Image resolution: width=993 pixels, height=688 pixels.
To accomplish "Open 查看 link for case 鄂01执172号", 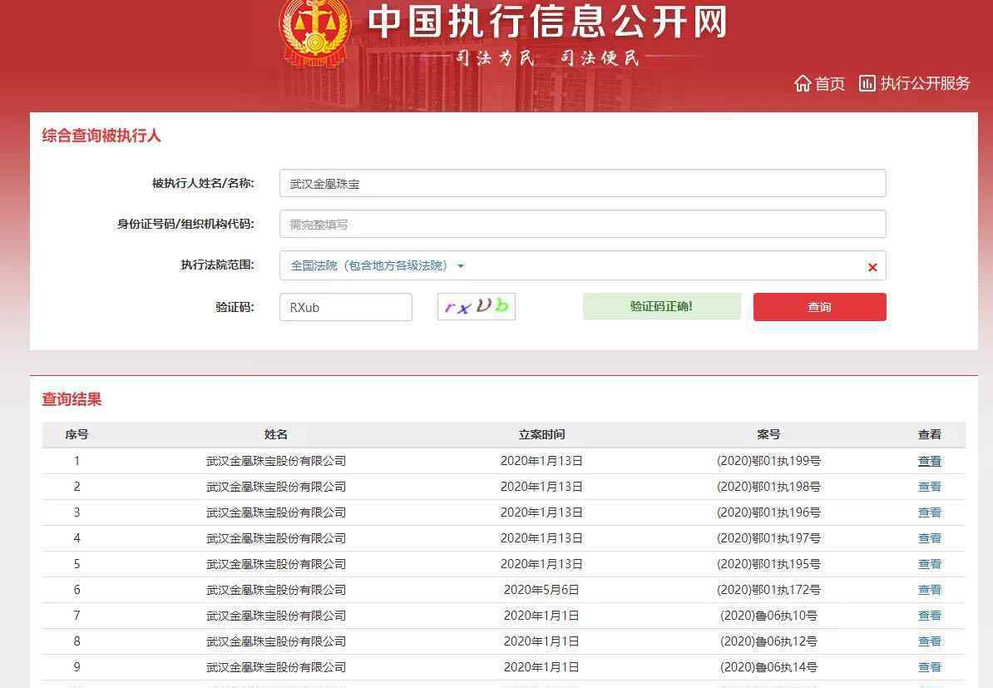I will pos(929,590).
